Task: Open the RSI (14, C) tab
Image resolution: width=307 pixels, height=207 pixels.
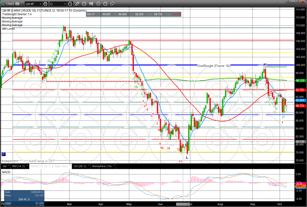Action: [x=18, y=166]
